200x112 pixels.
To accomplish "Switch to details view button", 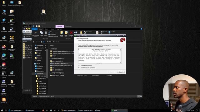I will coord(138,96).
